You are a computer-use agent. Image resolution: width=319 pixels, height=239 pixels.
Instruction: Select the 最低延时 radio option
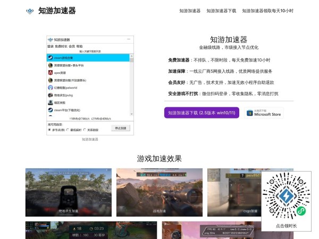click(68, 130)
